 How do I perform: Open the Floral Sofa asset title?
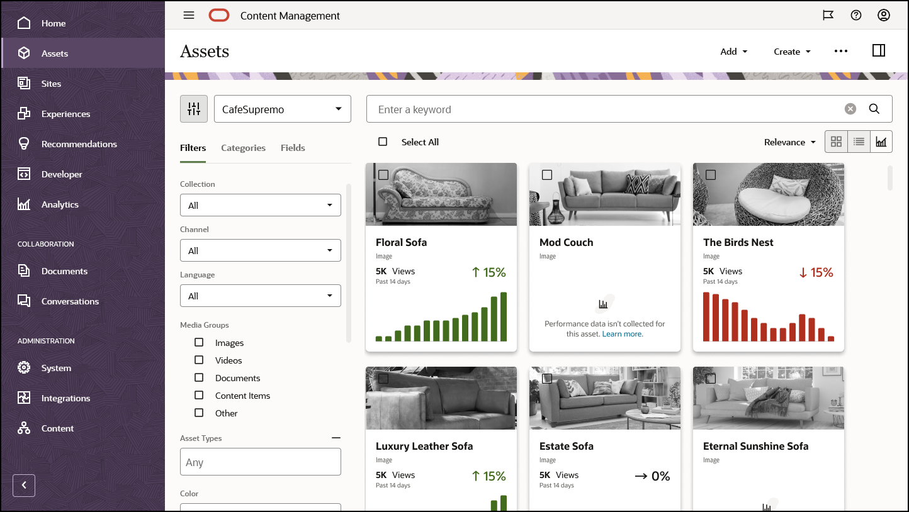(401, 242)
